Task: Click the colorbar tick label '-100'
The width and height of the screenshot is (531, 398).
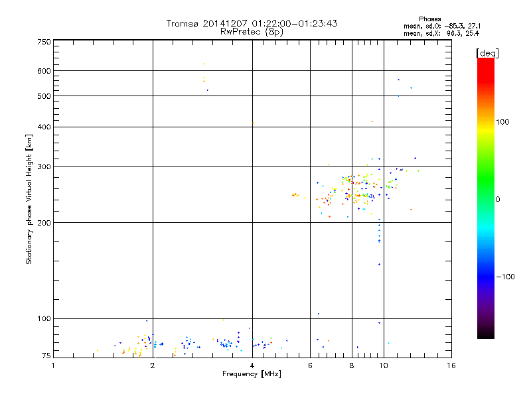Action: [x=506, y=277]
